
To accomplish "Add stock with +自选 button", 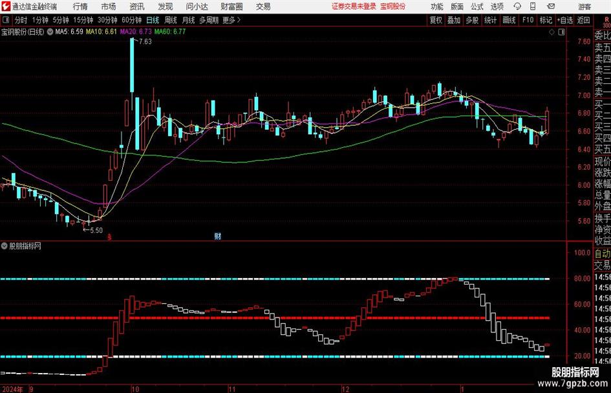I will tap(565, 20).
